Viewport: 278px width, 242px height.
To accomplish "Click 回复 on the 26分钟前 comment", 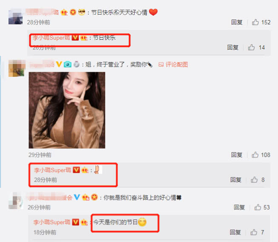I will pyautogui.click(x=239, y=207).
